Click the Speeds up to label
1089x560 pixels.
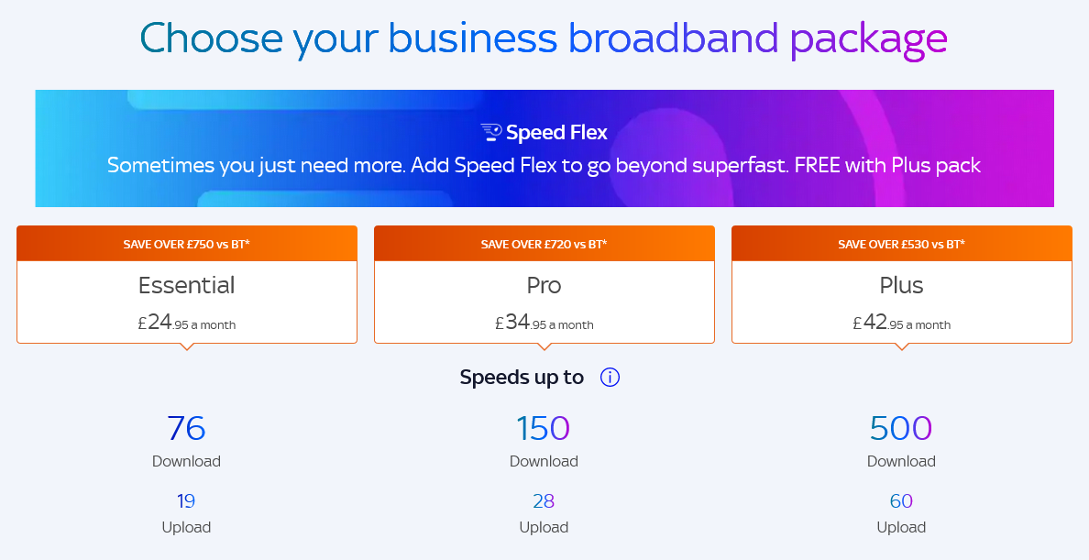coord(522,378)
